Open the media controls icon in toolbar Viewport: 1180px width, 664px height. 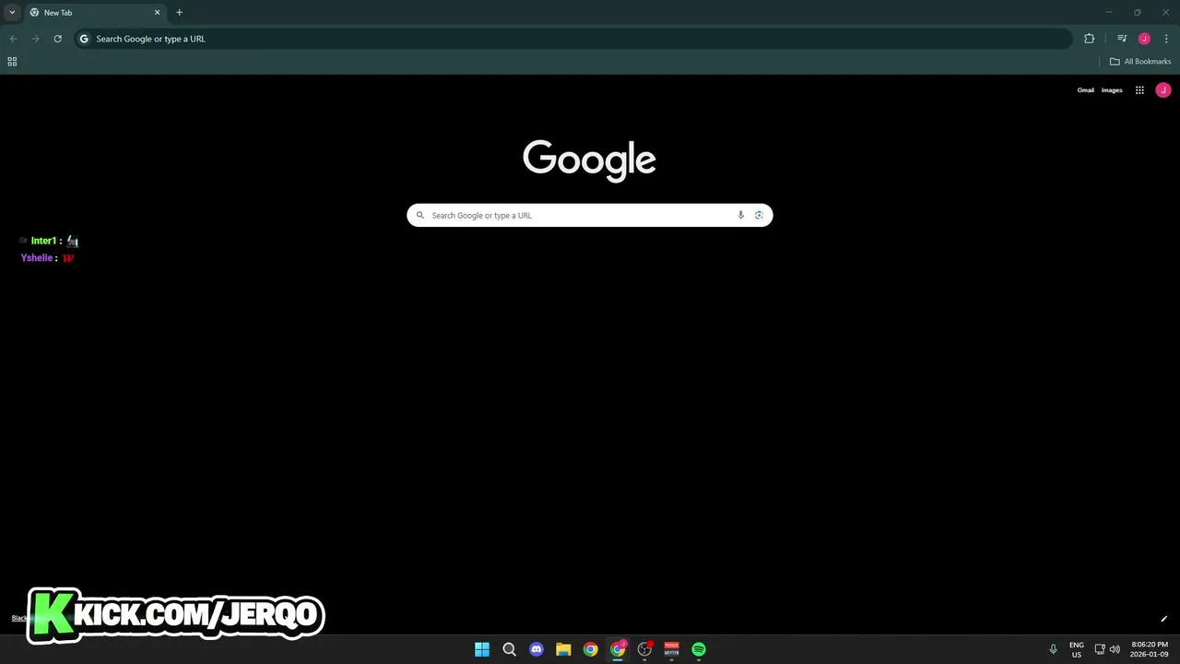click(1122, 39)
